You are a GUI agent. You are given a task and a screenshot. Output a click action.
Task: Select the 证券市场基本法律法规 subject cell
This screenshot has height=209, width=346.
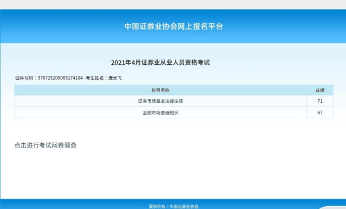pos(160,101)
